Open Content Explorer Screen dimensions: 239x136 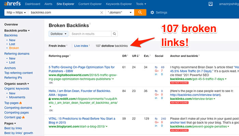90,4
